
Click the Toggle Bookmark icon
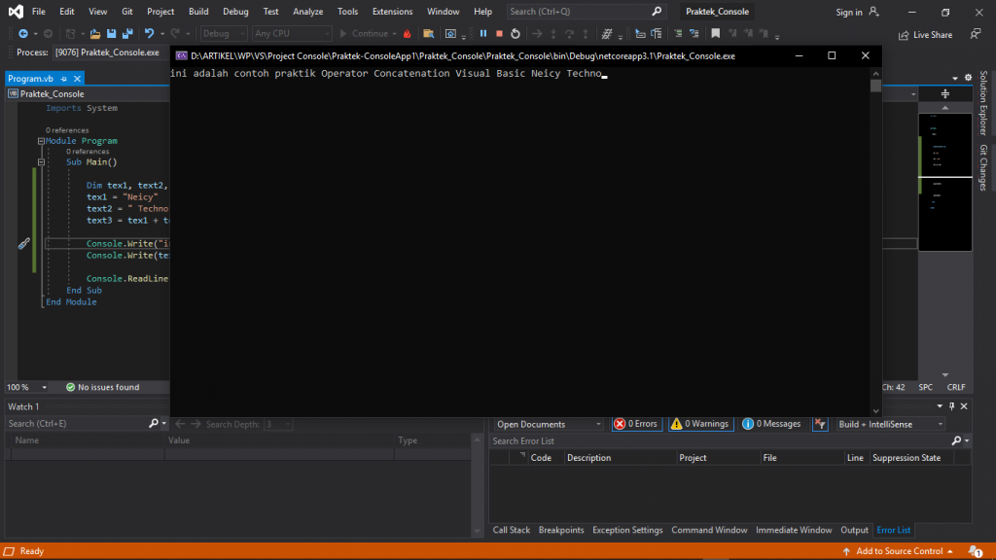(716, 34)
